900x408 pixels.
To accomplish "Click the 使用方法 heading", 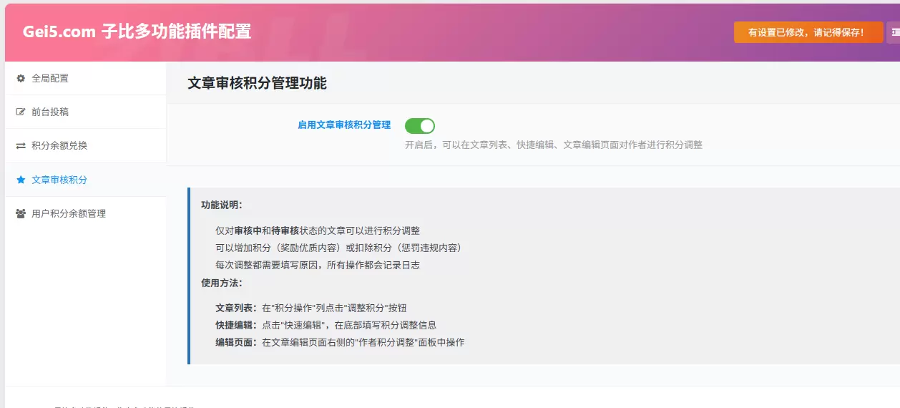I will coord(222,283).
